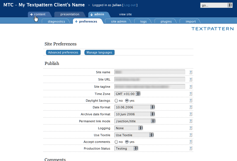Open help for Site tagline
Screen dimensions: 237x161
(x=190, y=87)
